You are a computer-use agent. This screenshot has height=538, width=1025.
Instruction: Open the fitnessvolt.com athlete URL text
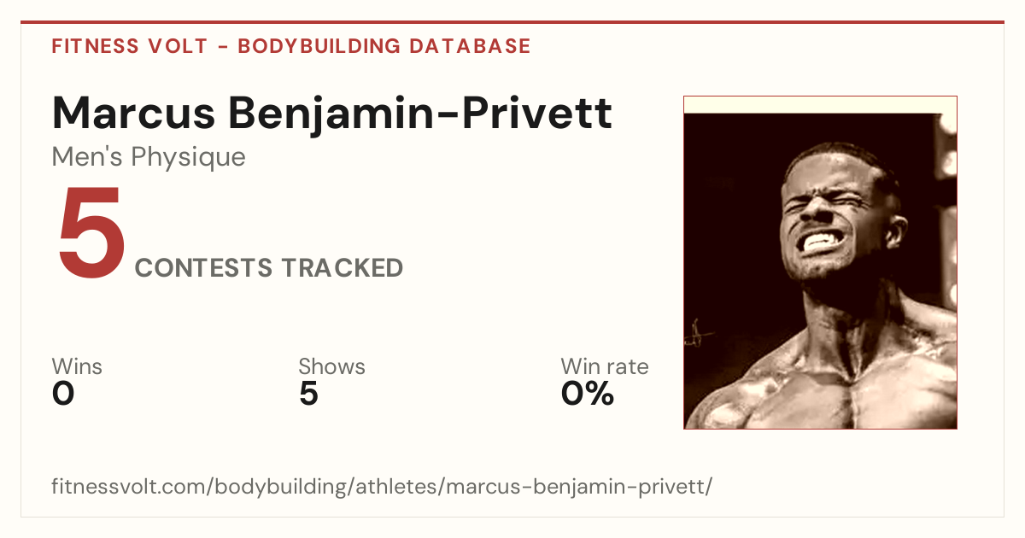(x=382, y=488)
